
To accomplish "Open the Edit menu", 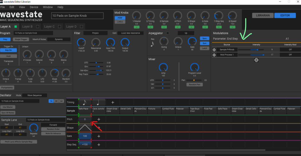I will point(12,7).
